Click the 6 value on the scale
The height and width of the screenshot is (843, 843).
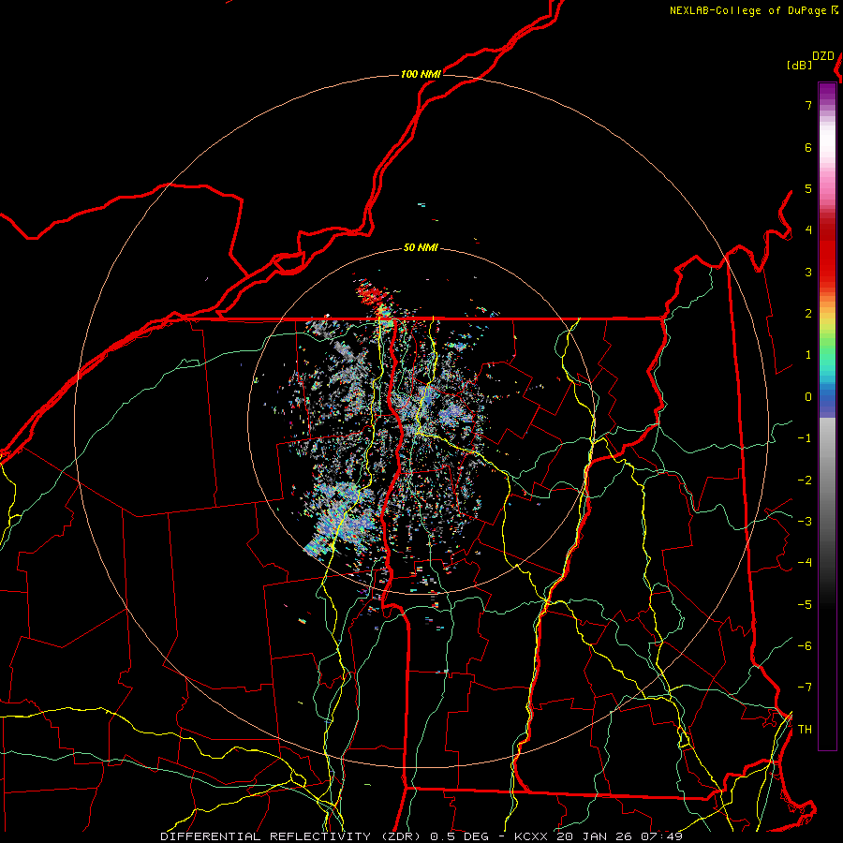(808, 147)
